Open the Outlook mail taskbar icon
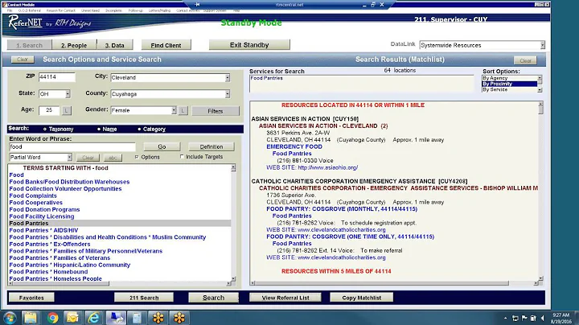This screenshot has width=579, height=325. 72,318
